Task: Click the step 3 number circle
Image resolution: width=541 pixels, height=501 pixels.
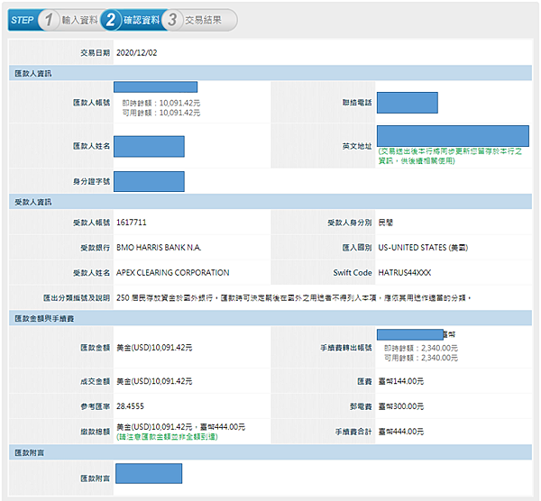Action: [x=172, y=20]
